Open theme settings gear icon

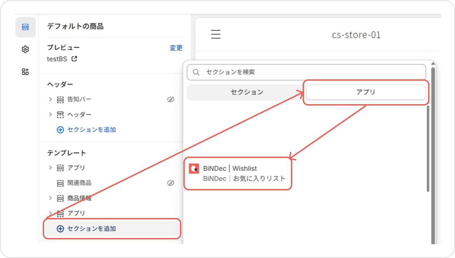coord(25,49)
